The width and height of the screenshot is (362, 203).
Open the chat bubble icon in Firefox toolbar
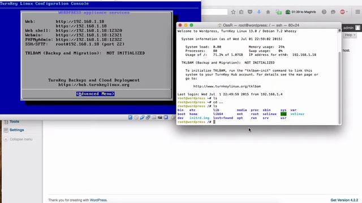click(x=333, y=12)
